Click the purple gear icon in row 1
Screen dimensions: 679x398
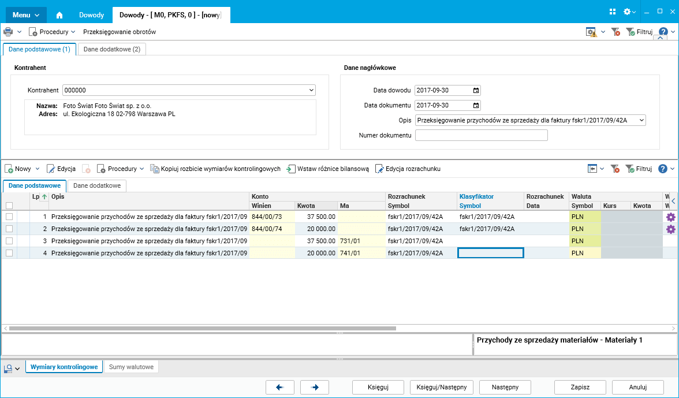click(670, 217)
